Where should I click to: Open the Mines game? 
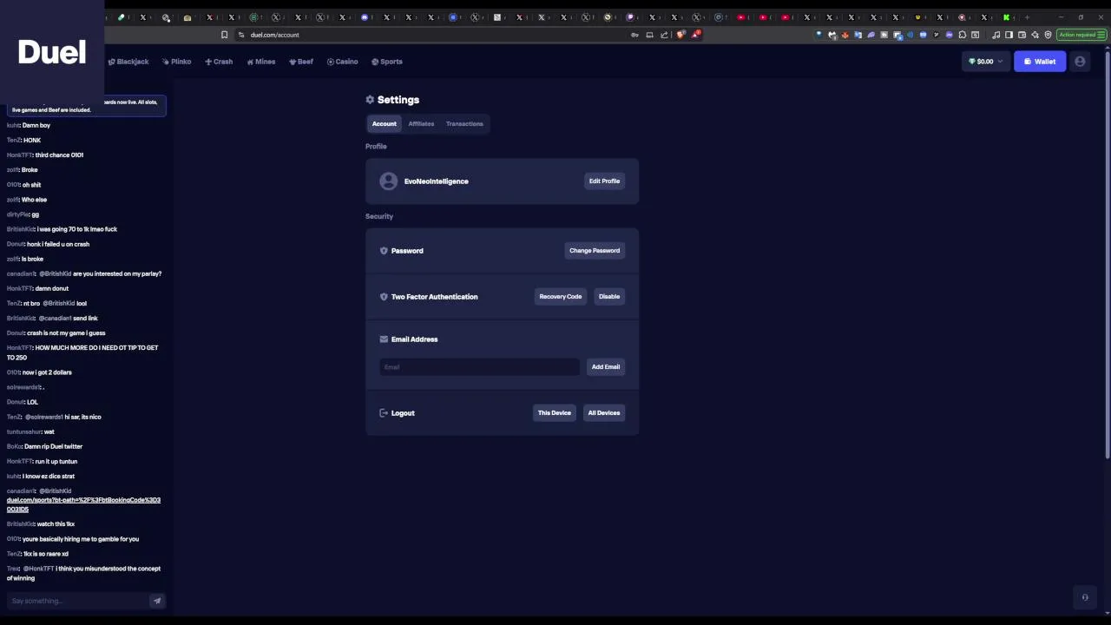coord(260,62)
